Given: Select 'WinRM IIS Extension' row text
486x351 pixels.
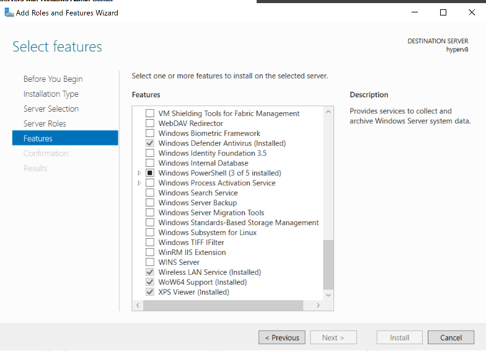Looking at the screenshot, I should coord(192,252).
